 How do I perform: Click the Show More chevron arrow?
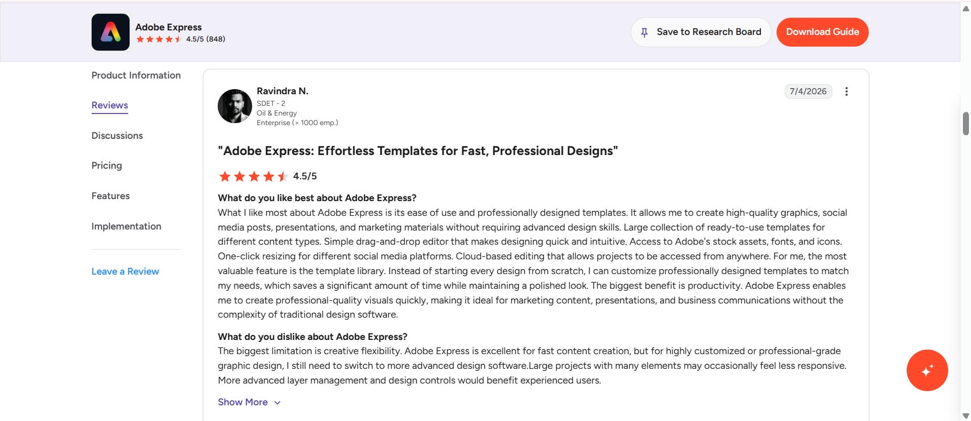(x=277, y=403)
